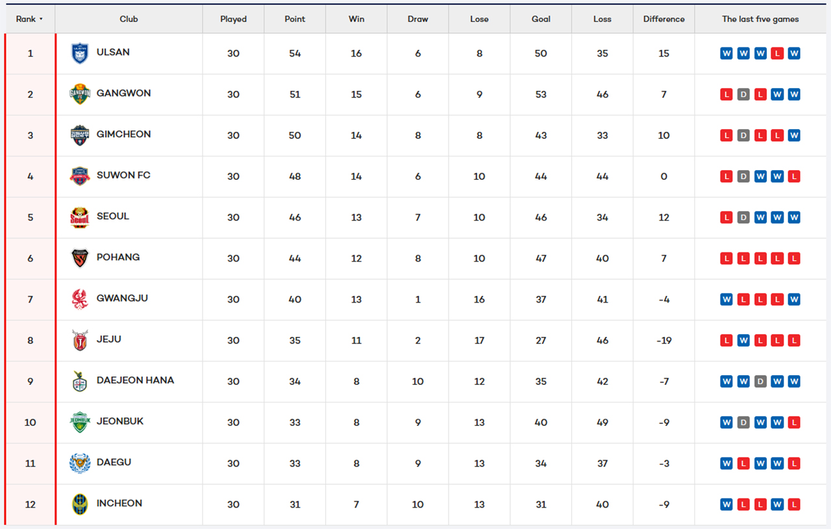The width and height of the screenshot is (831, 529).
Task: Click the Club column header
Action: pyautogui.click(x=129, y=19)
